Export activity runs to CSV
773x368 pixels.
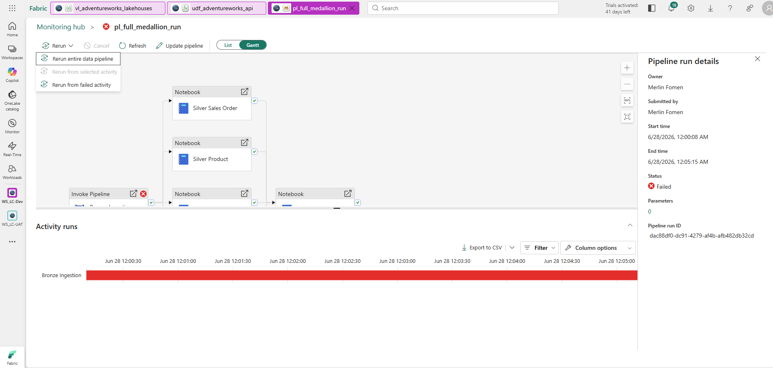(x=482, y=247)
